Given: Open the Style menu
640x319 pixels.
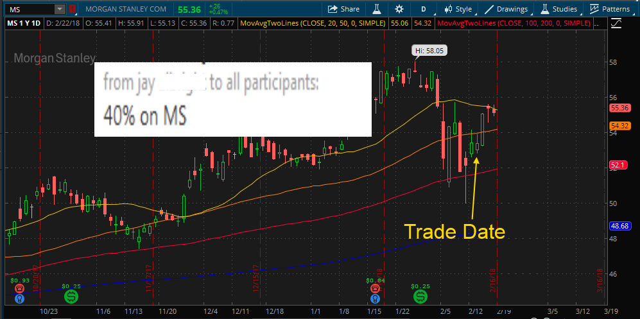Looking at the screenshot, I should pos(459,9).
